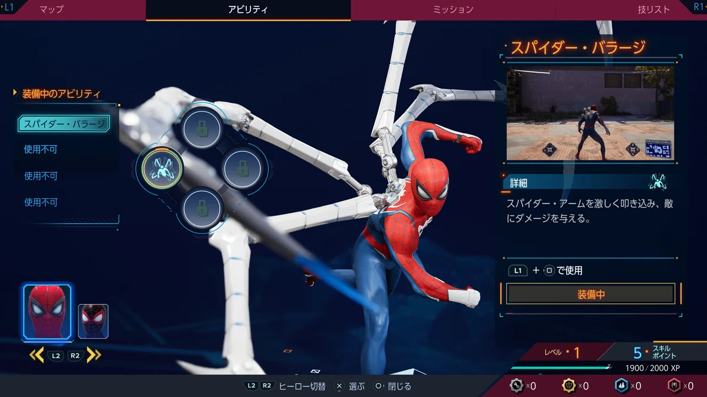Select the third 使用不可 ability slot
Screen dimensions: 707x397
tap(41, 202)
